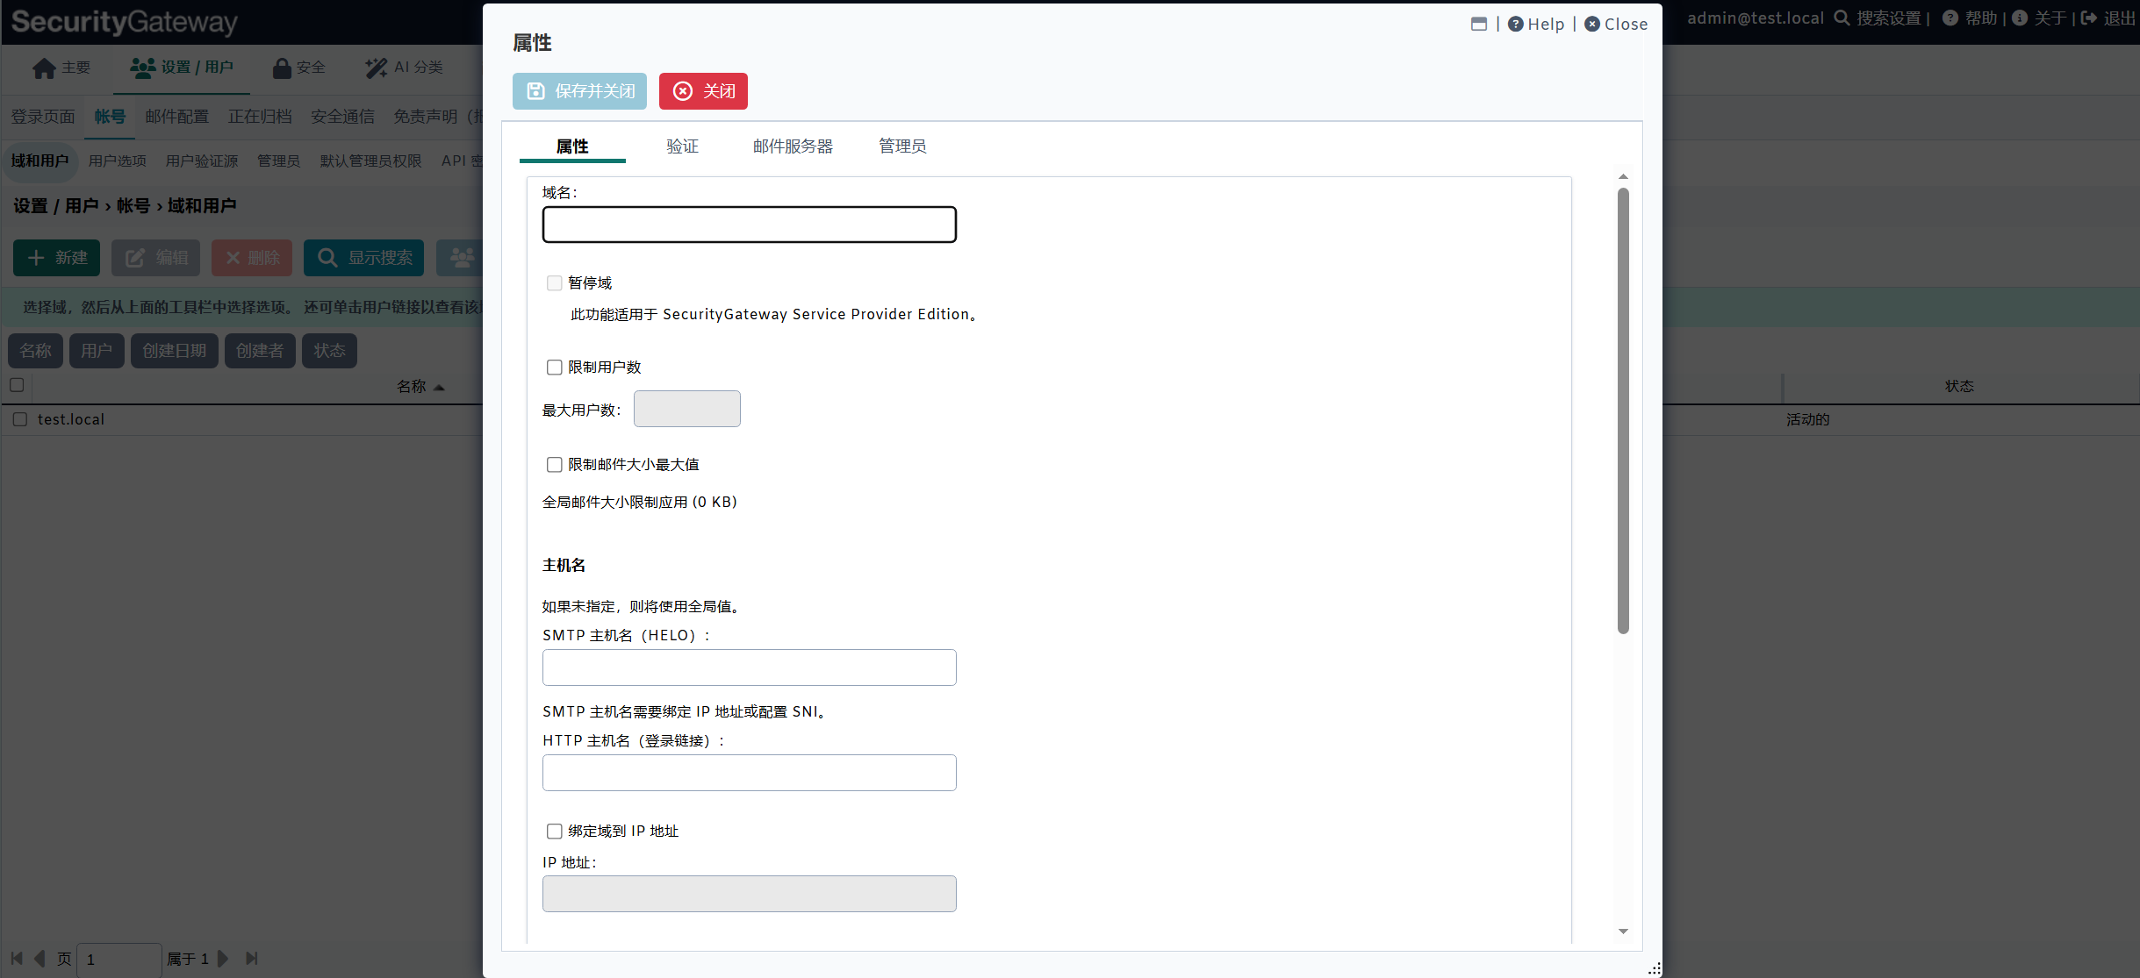Focus the 域名 input field

click(750, 225)
